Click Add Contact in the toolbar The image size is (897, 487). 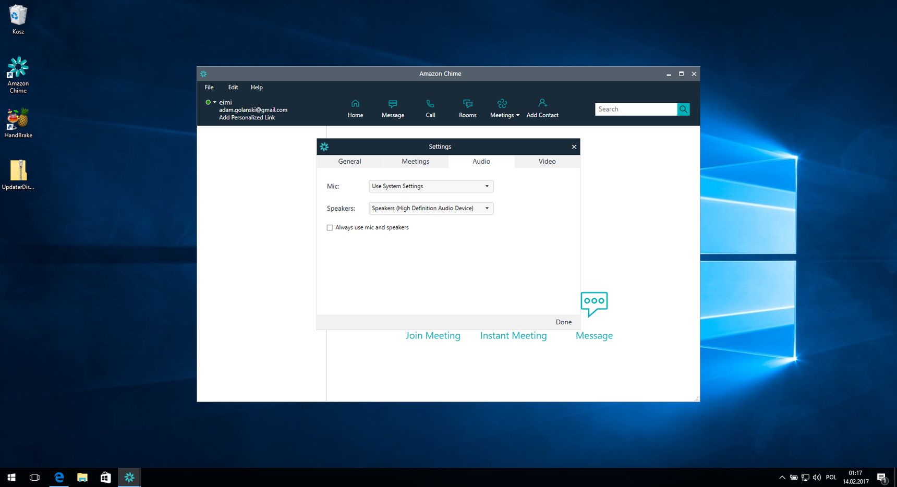542,108
